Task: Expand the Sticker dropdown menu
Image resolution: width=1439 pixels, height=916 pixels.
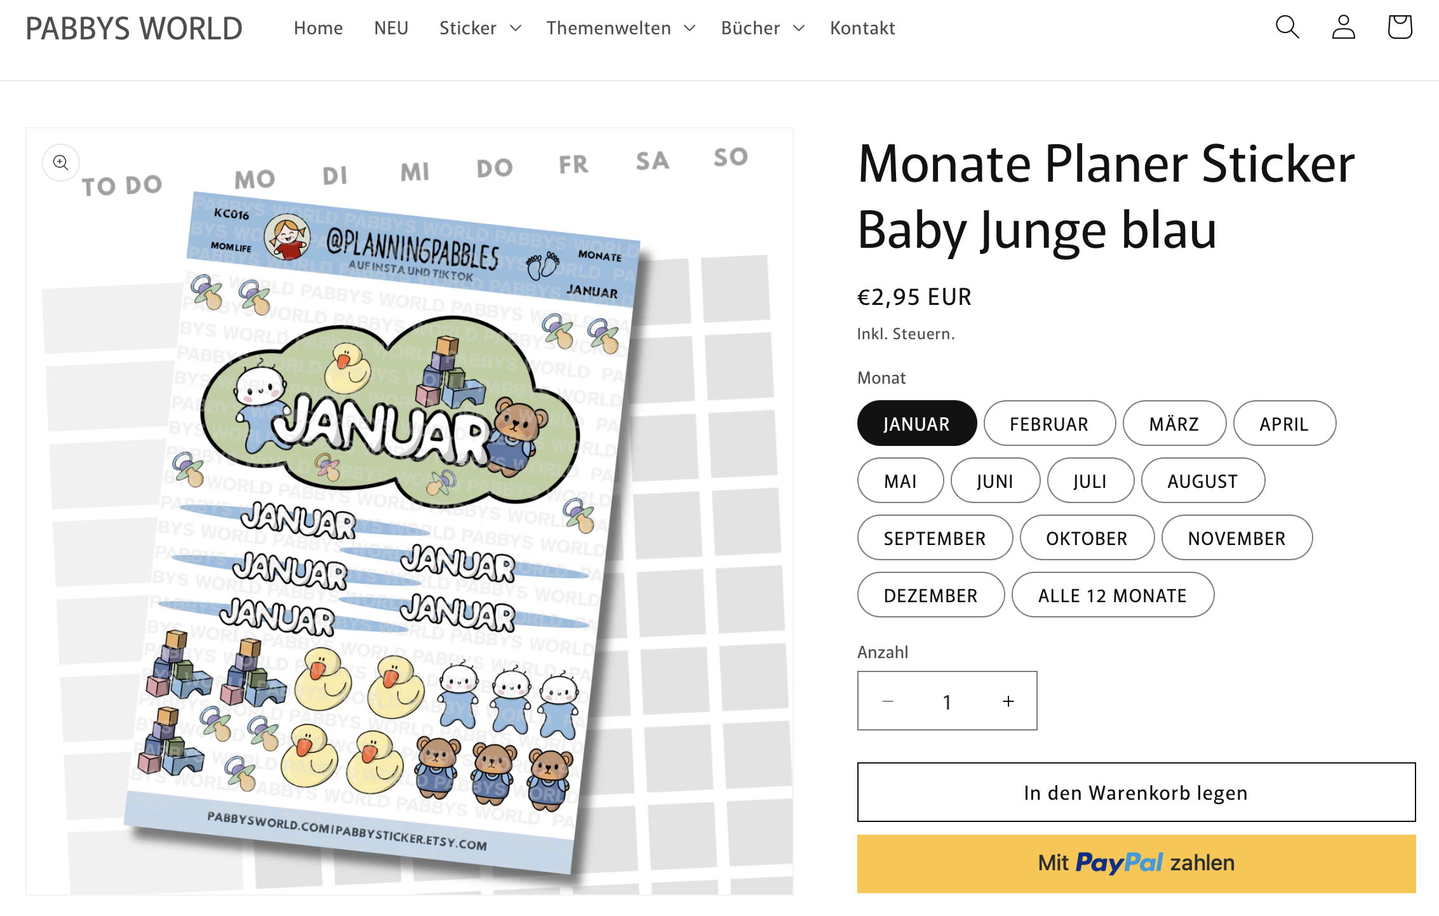Action: coord(479,28)
